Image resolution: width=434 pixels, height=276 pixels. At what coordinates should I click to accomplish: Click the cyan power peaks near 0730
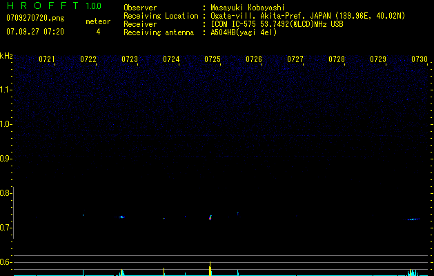coord(413,273)
